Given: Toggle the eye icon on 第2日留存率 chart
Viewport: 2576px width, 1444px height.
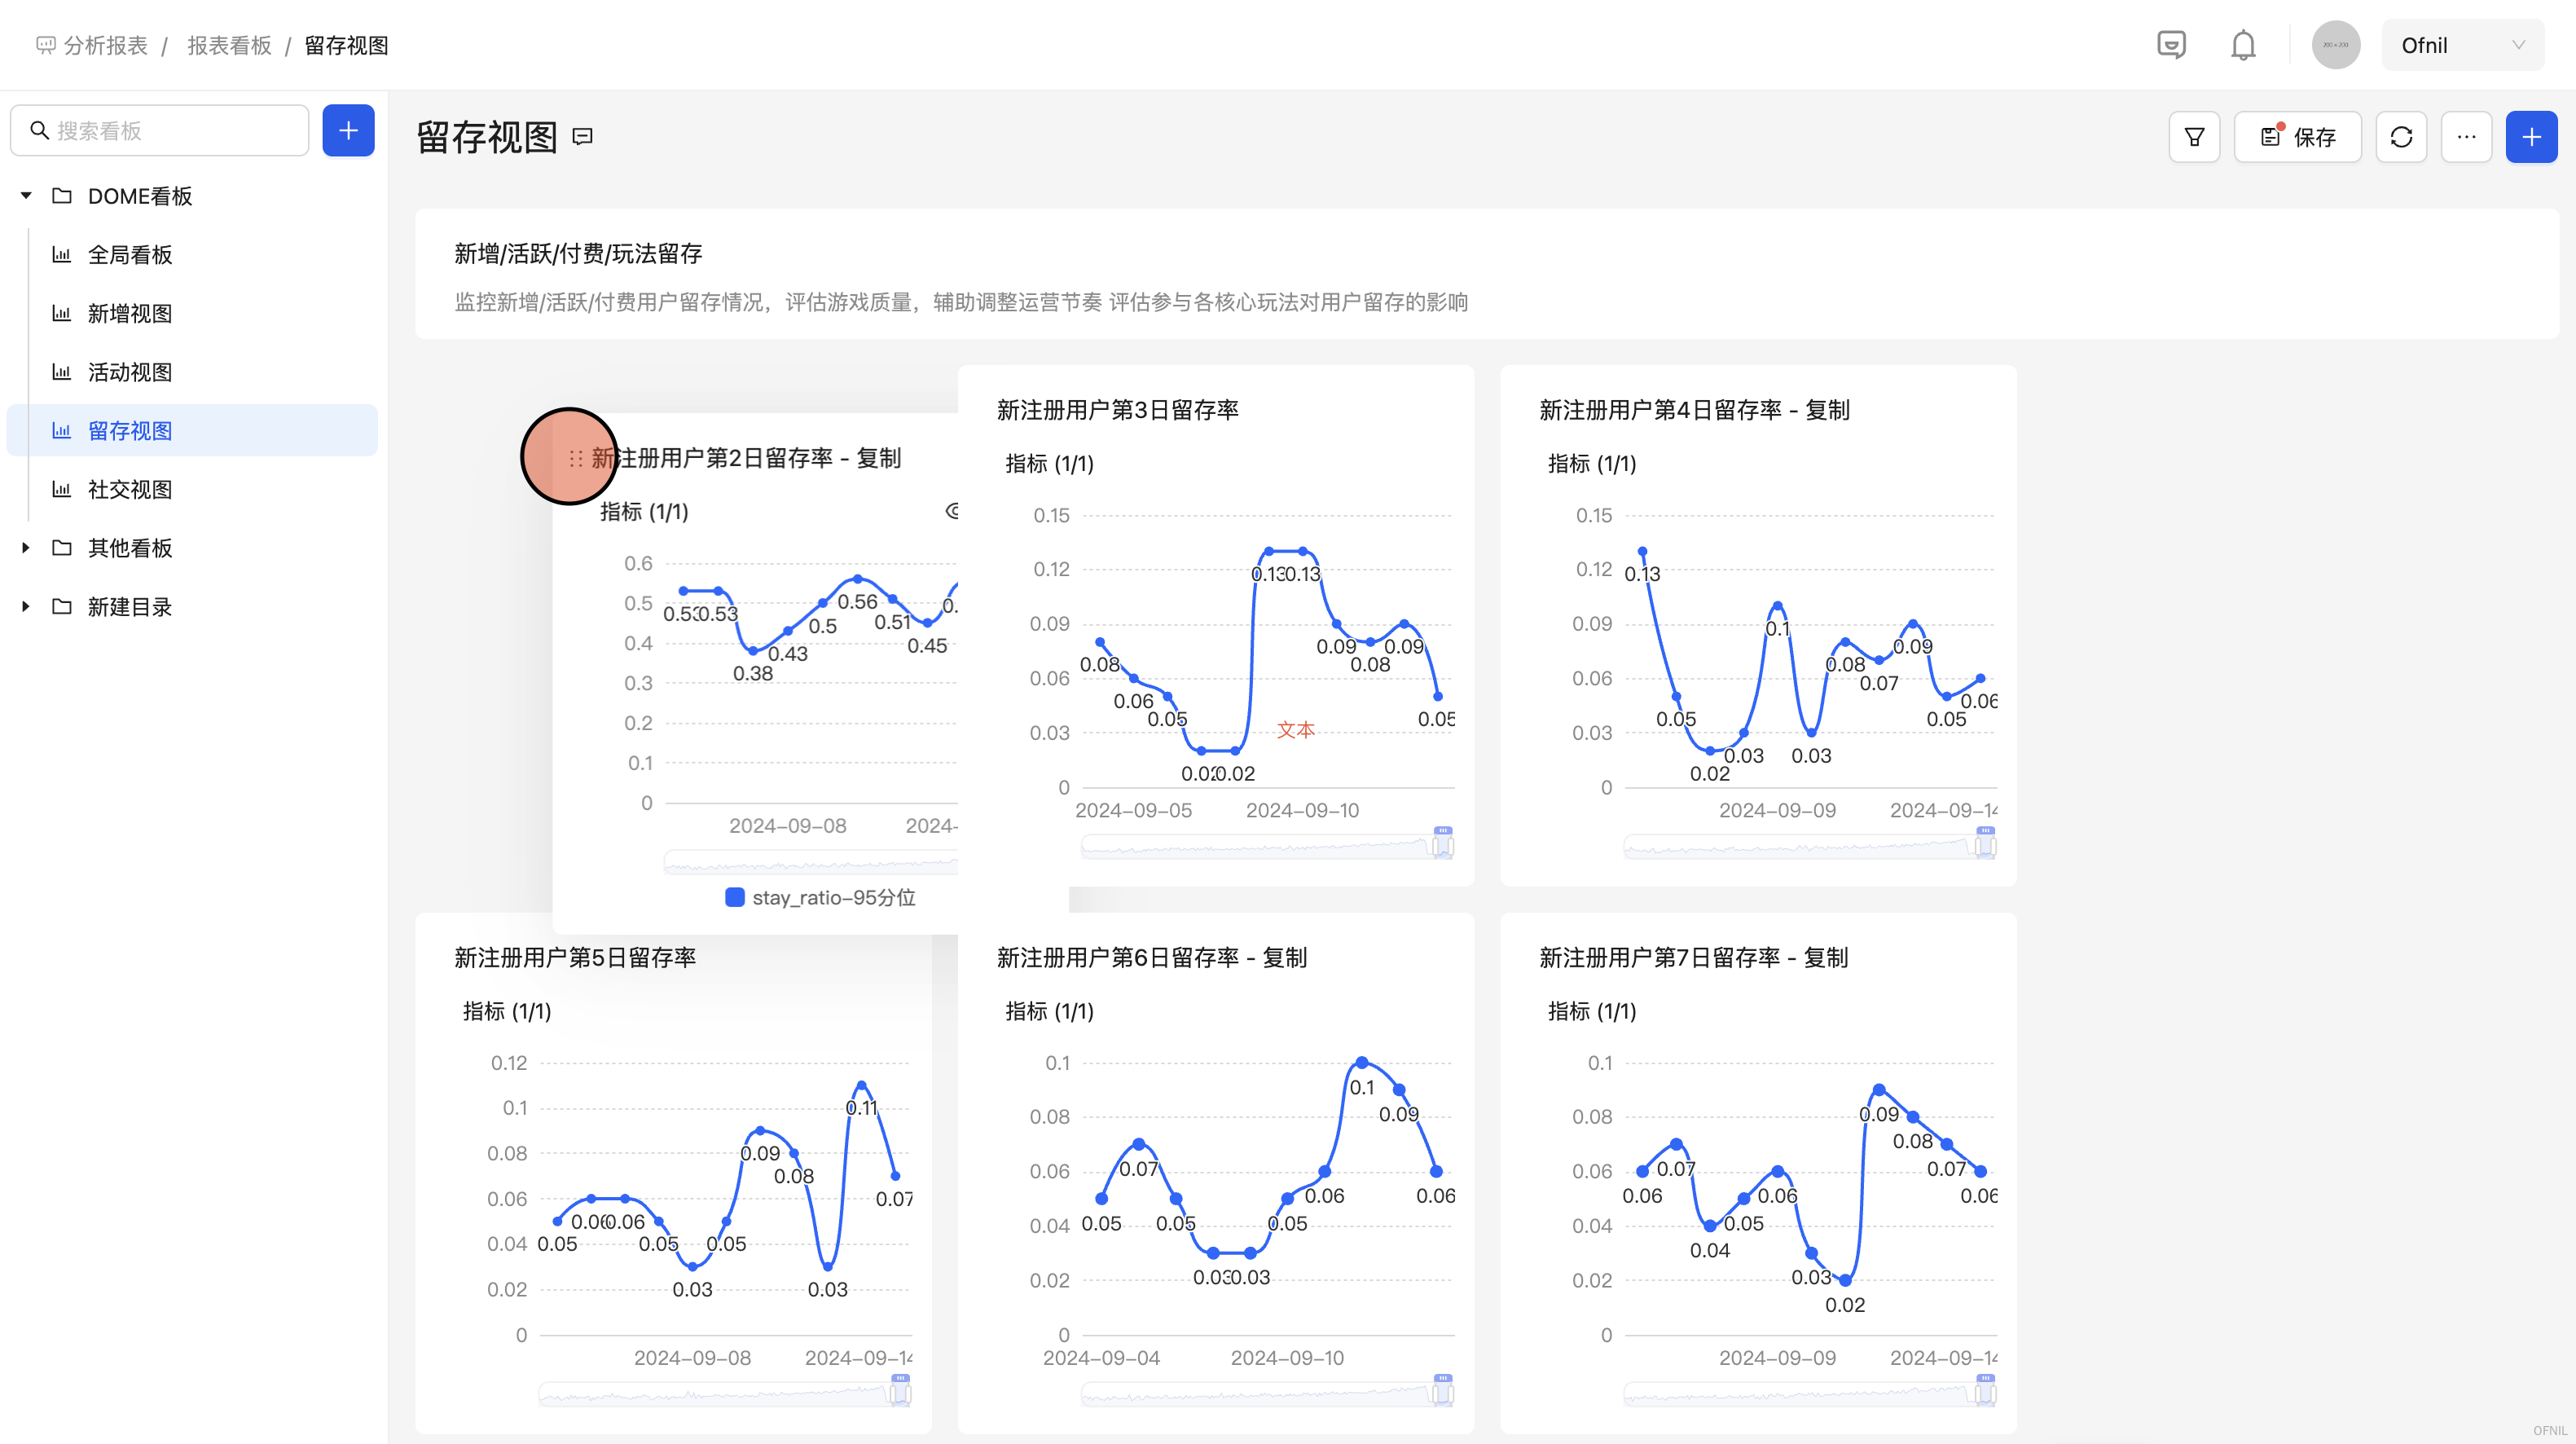Looking at the screenshot, I should tap(952, 512).
